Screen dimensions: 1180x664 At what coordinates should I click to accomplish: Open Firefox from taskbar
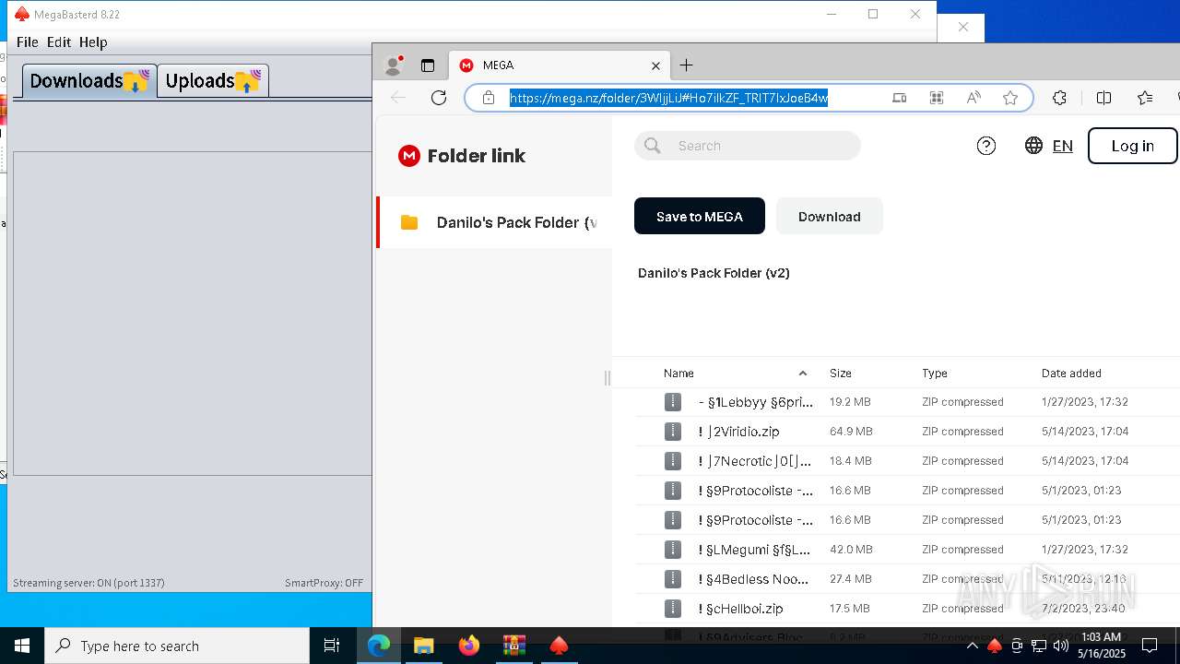coord(468,646)
